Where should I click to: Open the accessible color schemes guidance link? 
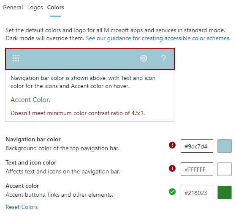(158, 38)
